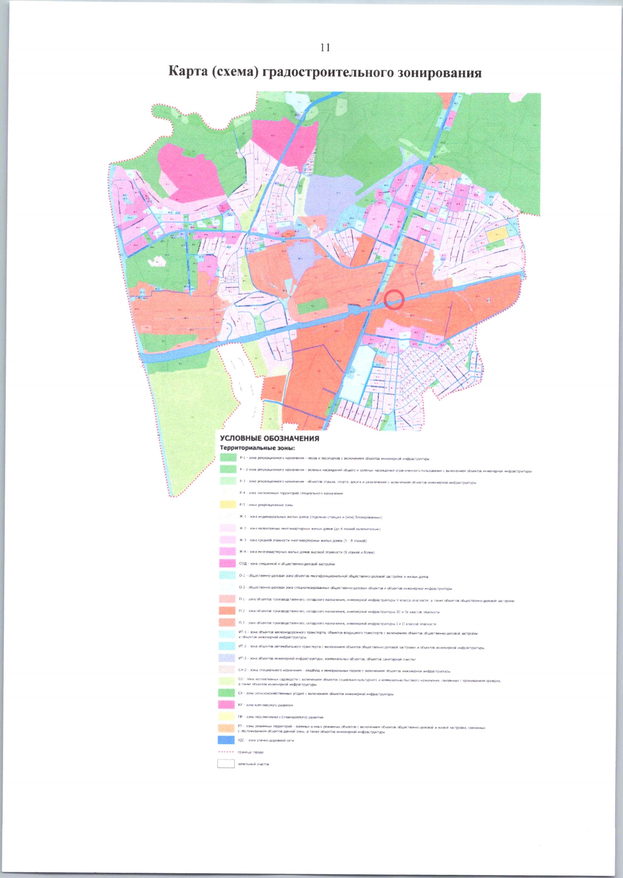Image resolution: width=623 pixels, height=878 pixels.
Task: Click the empty 'земельный участок' legend box
Action: pyautogui.click(x=226, y=764)
